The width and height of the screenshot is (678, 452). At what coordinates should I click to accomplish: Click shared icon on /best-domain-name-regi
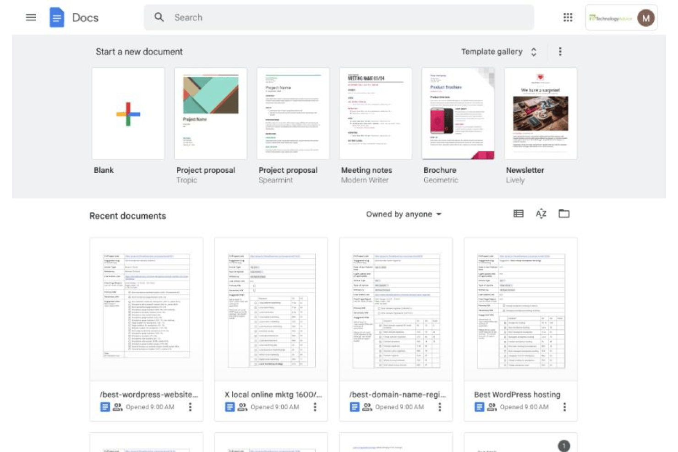pos(367,407)
